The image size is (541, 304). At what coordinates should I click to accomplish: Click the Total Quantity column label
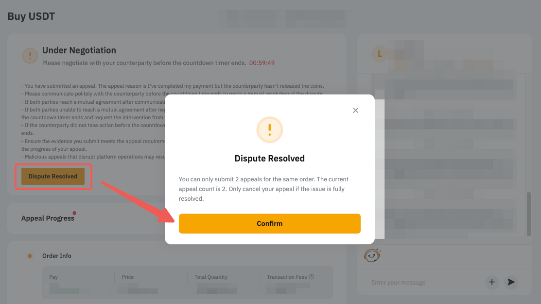pos(211,277)
